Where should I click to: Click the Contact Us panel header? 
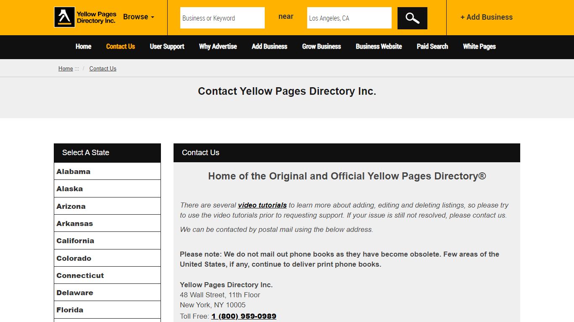click(347, 153)
